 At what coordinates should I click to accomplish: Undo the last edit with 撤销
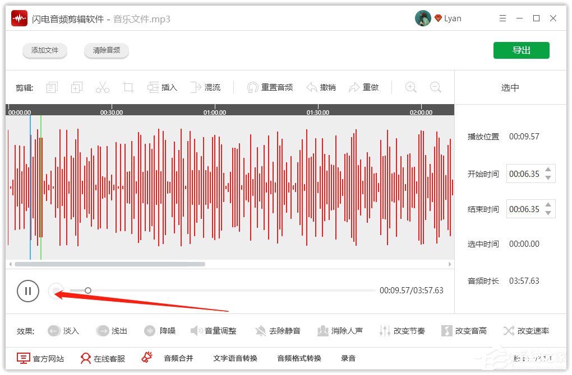(321, 87)
